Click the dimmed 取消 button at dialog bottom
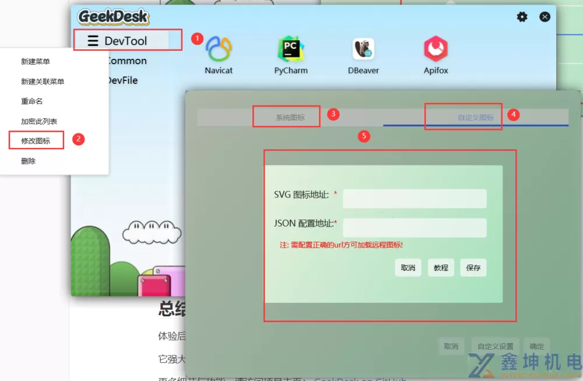The width and height of the screenshot is (583, 381). point(451,346)
